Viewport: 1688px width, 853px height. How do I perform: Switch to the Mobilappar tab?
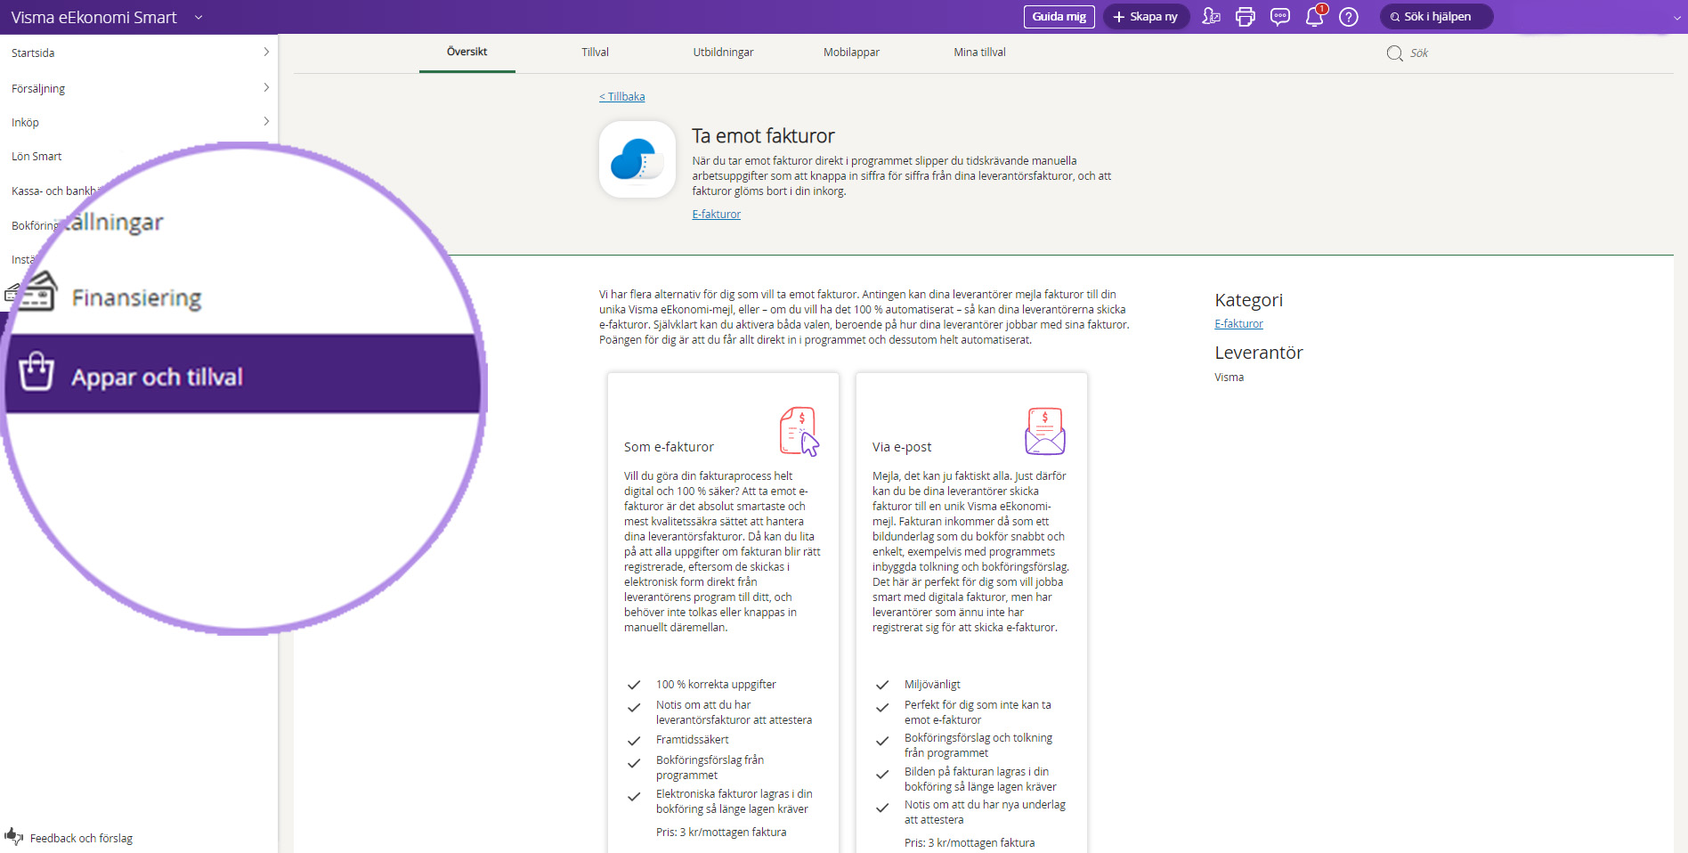click(851, 53)
